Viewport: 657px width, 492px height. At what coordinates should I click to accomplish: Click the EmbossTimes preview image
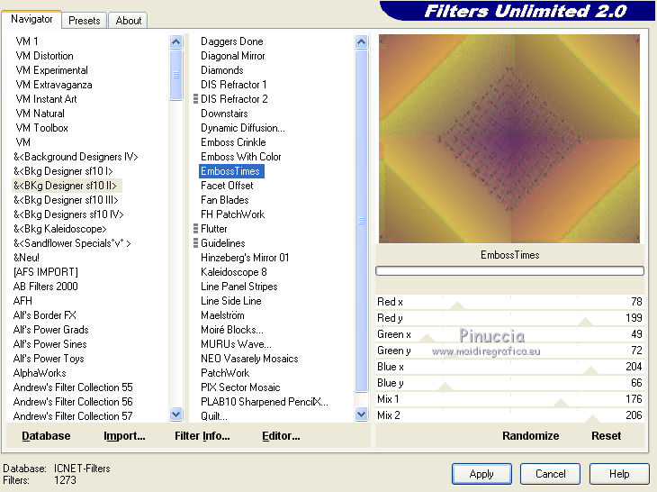tap(509, 139)
